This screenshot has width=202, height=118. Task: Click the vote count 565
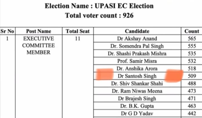click(x=192, y=38)
